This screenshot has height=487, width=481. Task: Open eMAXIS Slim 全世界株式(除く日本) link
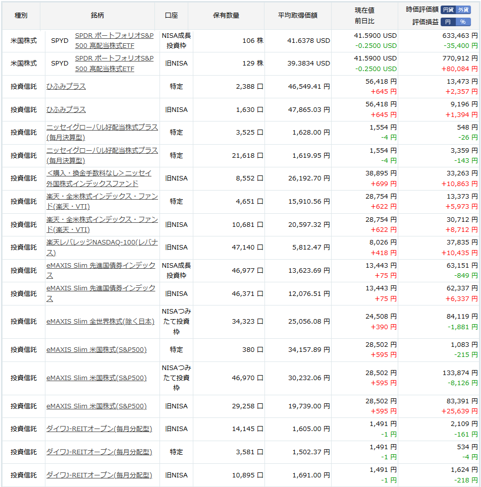point(100,322)
